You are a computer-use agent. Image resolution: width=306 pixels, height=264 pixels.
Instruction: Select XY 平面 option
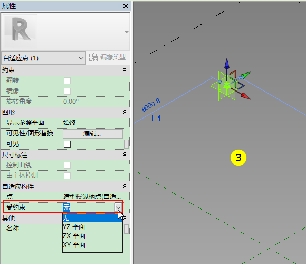[x=92, y=244]
